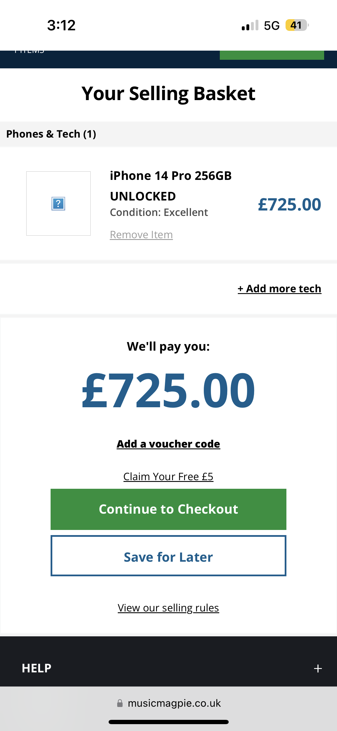337x731 pixels.
Task: Select the Phones & Tech (1) section header
Action: [x=51, y=134]
